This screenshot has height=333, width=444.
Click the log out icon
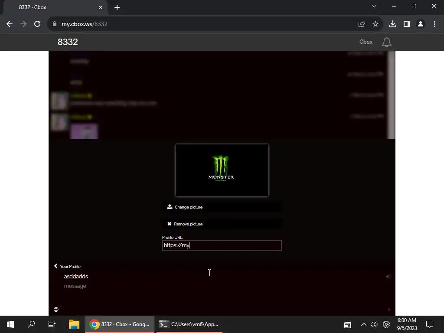pos(388,276)
